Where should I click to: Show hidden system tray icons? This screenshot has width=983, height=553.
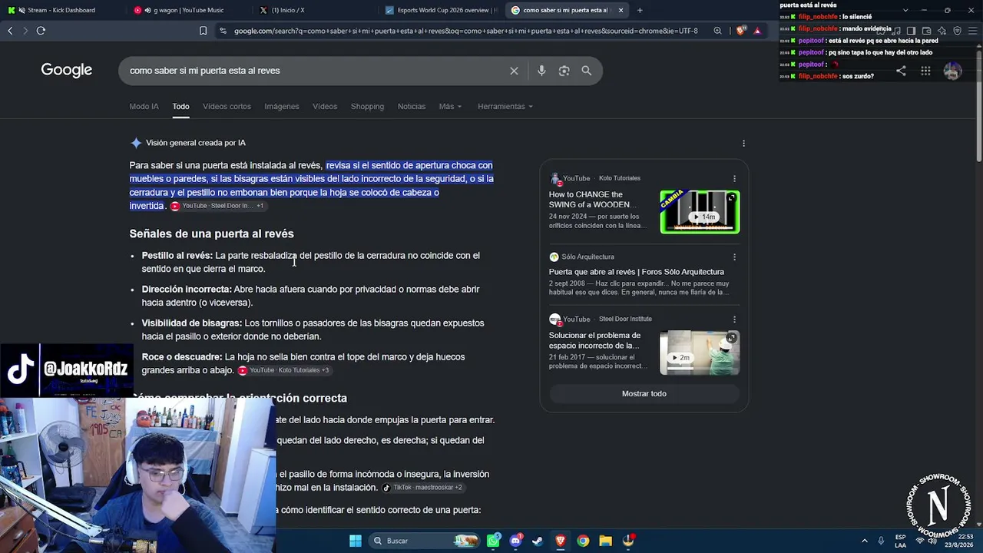[x=865, y=541]
